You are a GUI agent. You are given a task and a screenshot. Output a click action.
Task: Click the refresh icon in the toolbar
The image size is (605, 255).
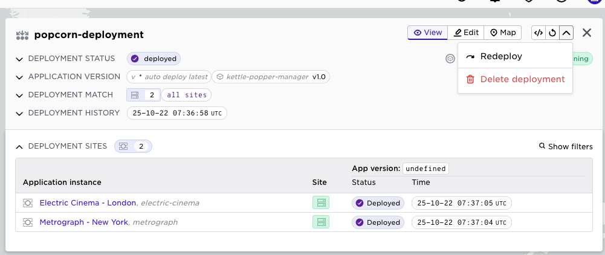[x=552, y=33]
